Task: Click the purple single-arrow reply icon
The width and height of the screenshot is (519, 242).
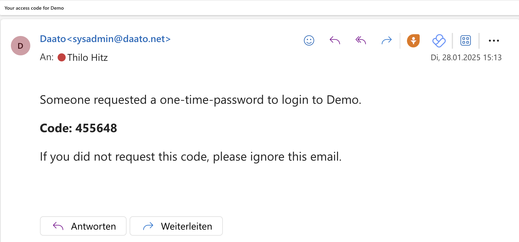Action: 335,40
